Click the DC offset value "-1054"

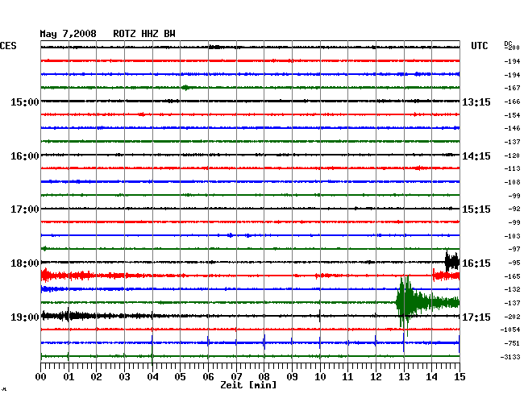tap(510, 330)
